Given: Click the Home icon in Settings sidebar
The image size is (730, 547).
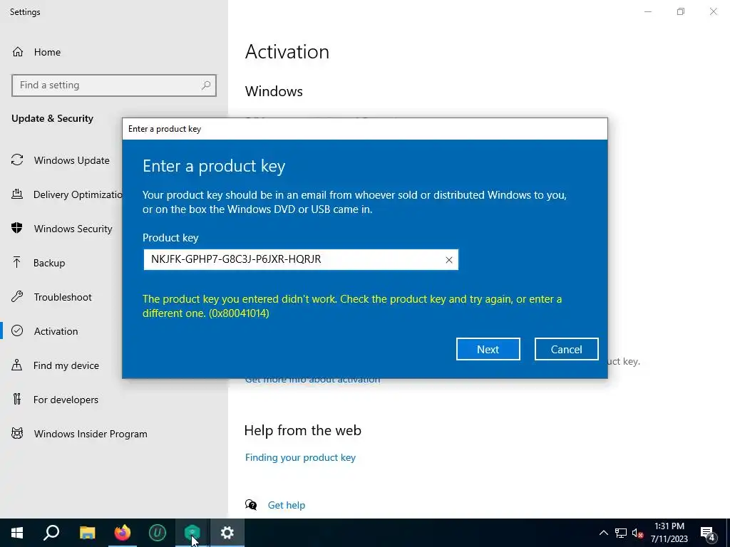Looking at the screenshot, I should click(18, 51).
